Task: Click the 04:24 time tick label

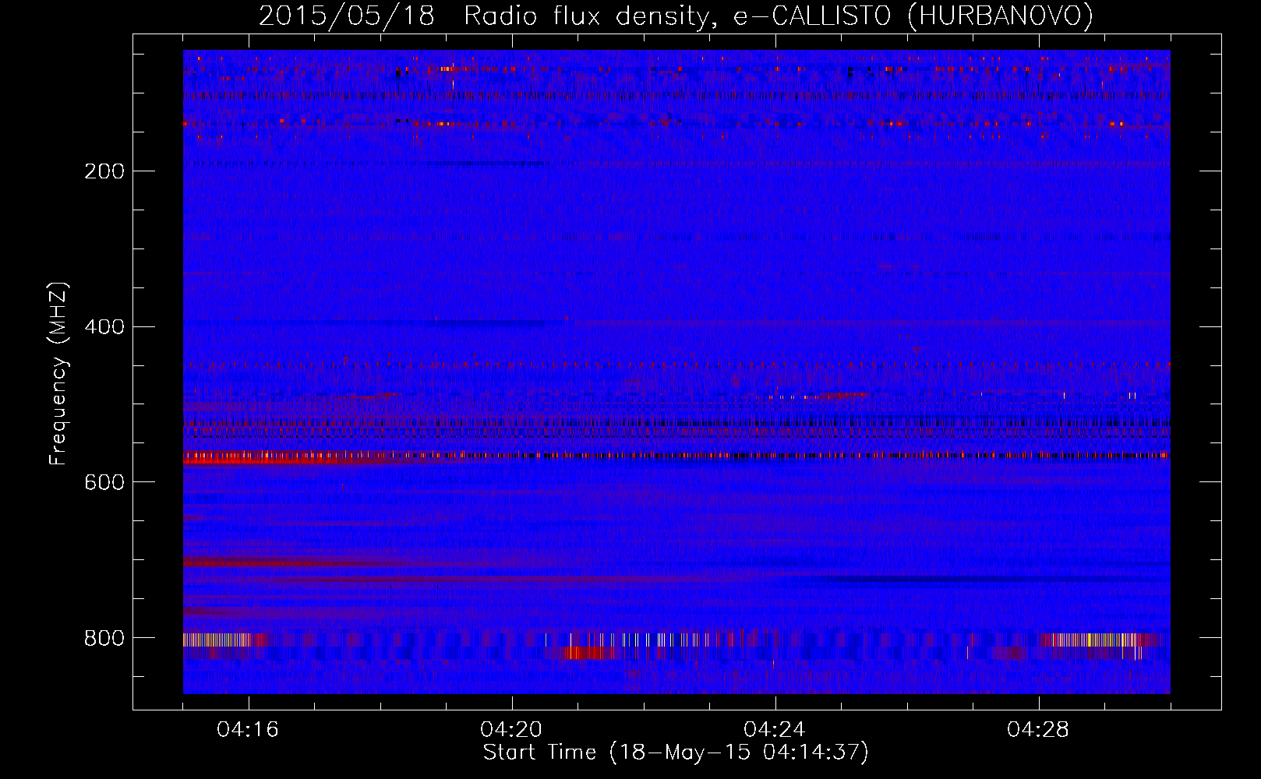Action: [775, 729]
